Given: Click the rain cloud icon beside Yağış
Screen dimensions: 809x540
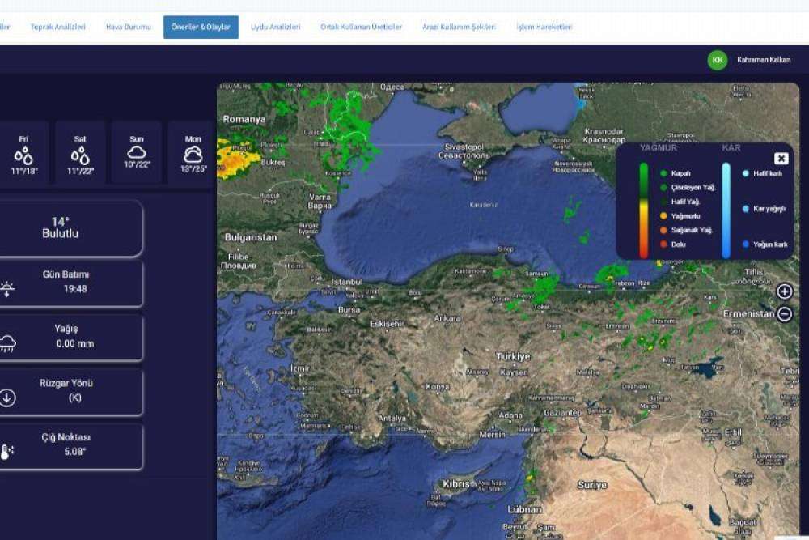Looking at the screenshot, I should tap(7, 343).
